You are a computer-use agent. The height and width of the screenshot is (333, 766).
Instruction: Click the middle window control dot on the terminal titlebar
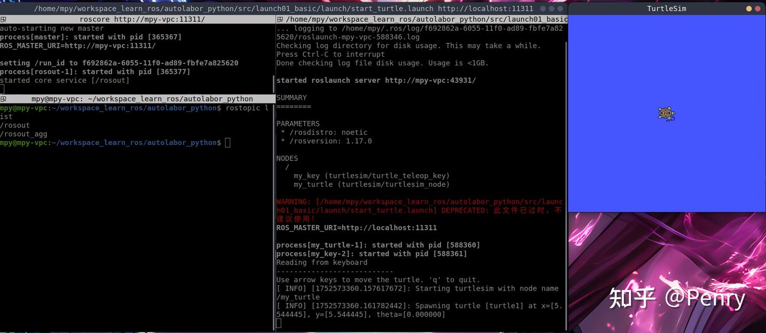pyautogui.click(x=551, y=8)
